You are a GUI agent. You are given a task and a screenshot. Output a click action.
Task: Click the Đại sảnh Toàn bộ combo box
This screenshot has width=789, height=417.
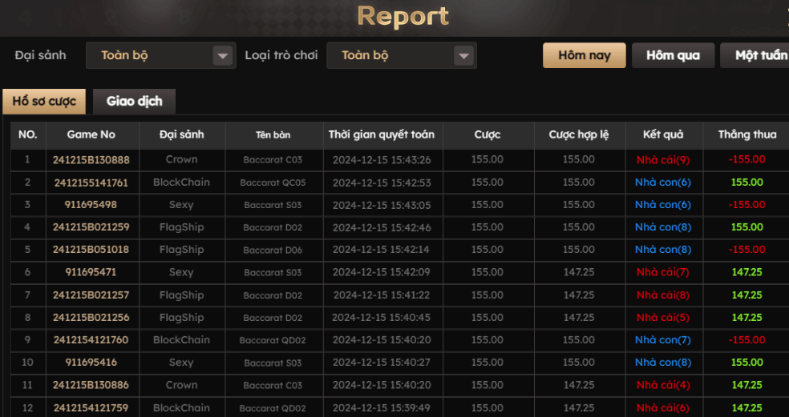pyautogui.click(x=151, y=56)
